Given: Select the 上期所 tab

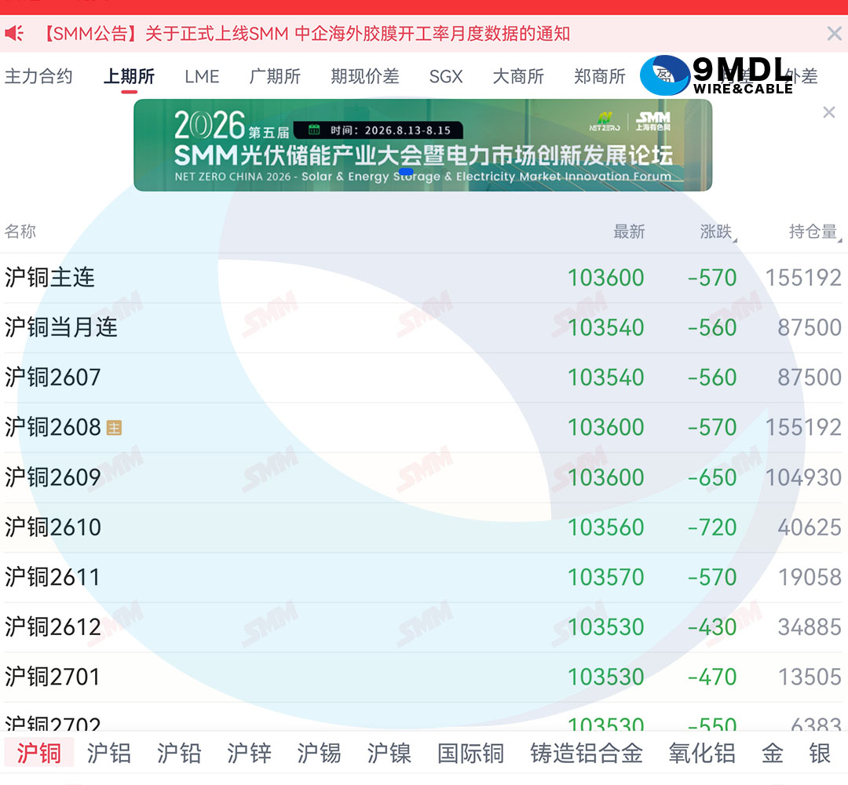Looking at the screenshot, I should (129, 76).
